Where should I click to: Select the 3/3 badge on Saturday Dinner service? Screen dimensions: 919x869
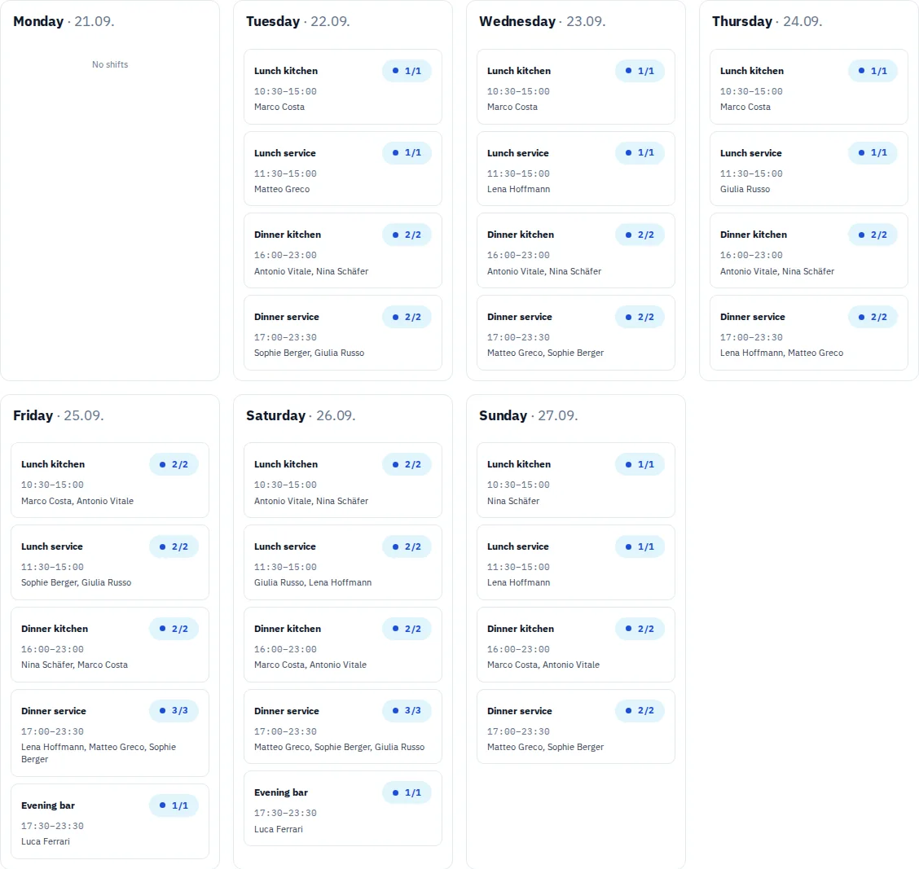[407, 711]
